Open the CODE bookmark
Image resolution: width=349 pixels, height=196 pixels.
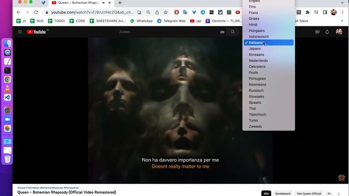[77, 21]
